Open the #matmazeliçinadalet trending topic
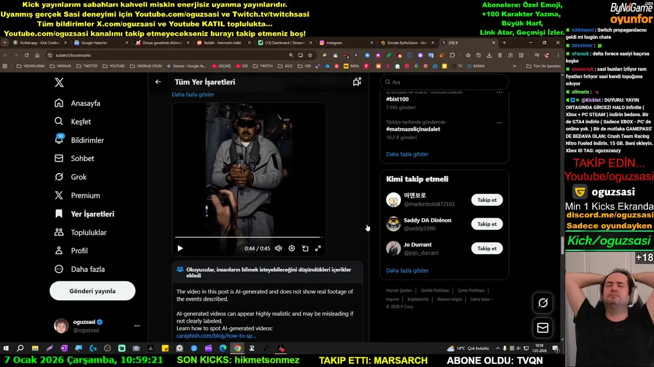Screen dimensions: 654x367 [413, 129]
